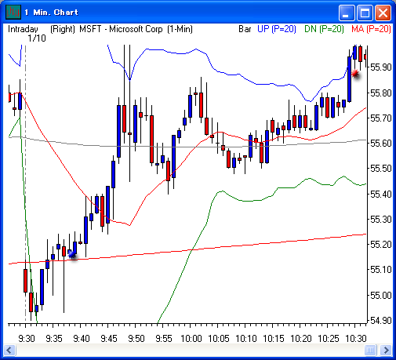
Task: Click the '(1-Min)' interval label
Action: (x=180, y=29)
